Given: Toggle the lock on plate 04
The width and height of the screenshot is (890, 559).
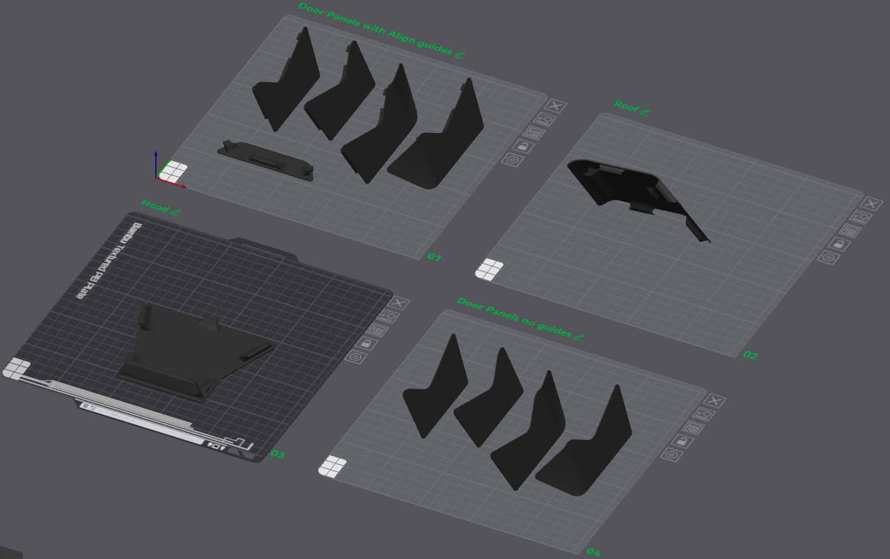Looking at the screenshot, I should click(x=682, y=441).
